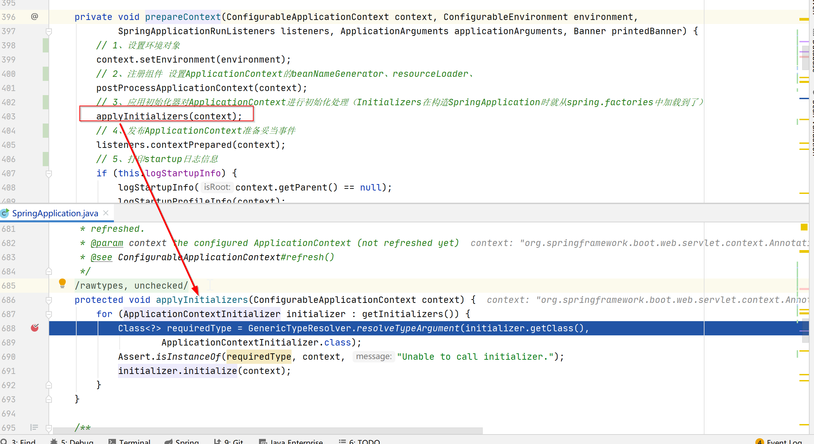The width and height of the screenshot is (814, 444).
Task: Click the this.logStartupInfo condition on line 407
Action: [x=170, y=173]
